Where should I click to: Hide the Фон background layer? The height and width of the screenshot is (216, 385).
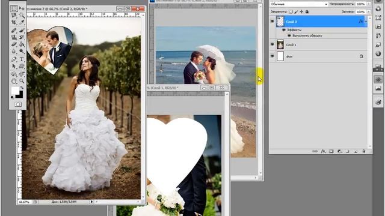point(273,56)
